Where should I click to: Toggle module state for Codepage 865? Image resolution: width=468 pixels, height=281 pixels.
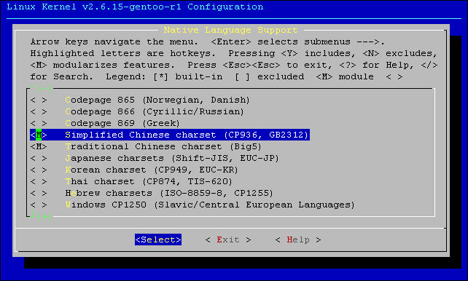click(39, 100)
